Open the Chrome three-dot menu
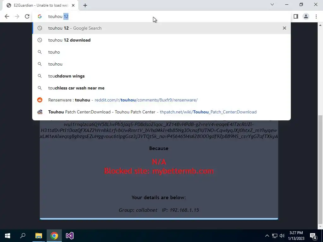The height and width of the screenshot is (242, 323). point(316,16)
